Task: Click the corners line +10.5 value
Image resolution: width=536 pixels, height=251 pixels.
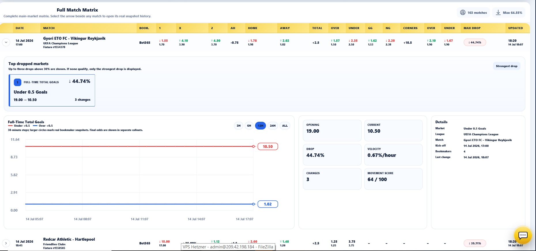Action: (x=407, y=43)
